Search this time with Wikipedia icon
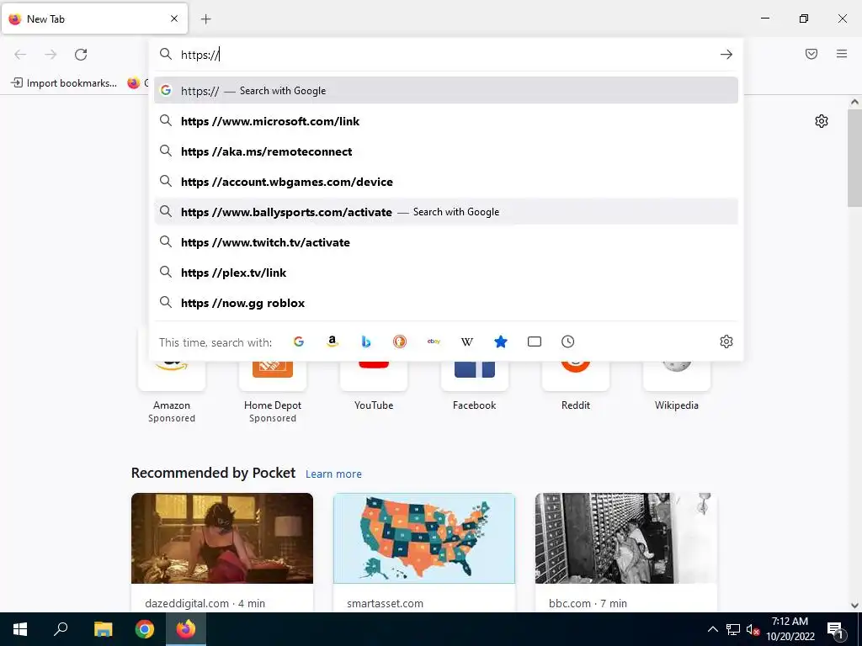Viewport: 862px width, 646px height. [467, 342]
